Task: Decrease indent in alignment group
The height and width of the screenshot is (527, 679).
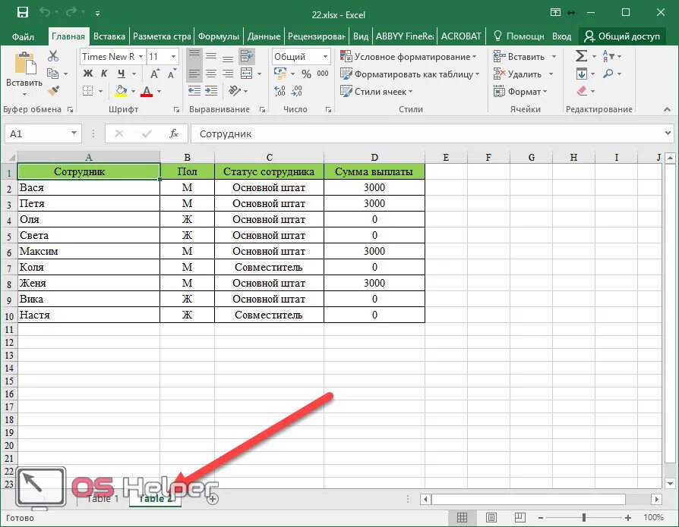Action: point(194,90)
